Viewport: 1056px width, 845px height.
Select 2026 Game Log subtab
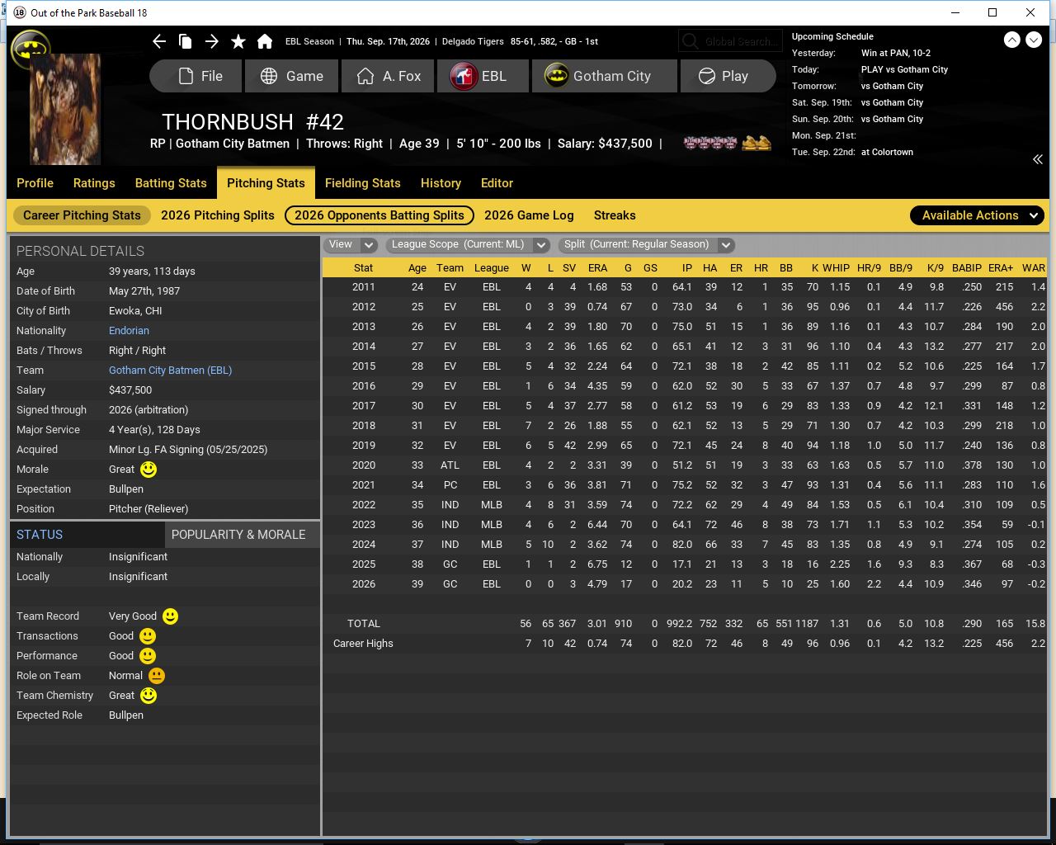(529, 215)
